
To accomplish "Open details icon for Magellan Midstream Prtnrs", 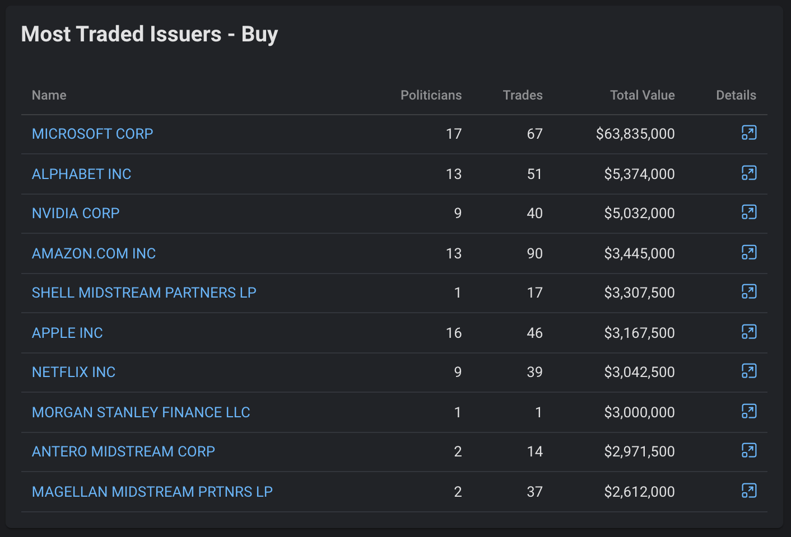I will tap(749, 491).
